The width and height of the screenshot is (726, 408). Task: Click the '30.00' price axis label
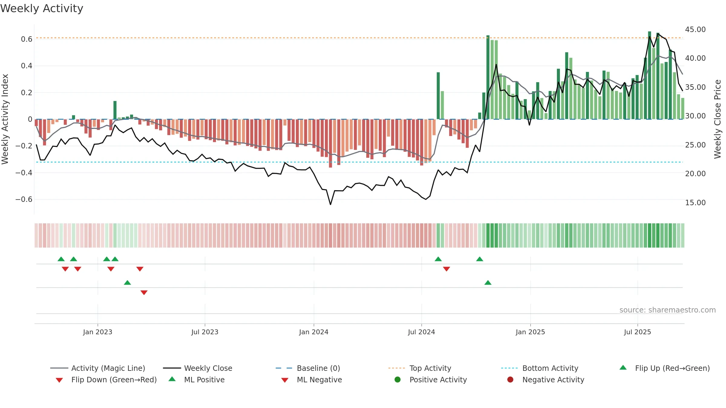[x=695, y=116]
